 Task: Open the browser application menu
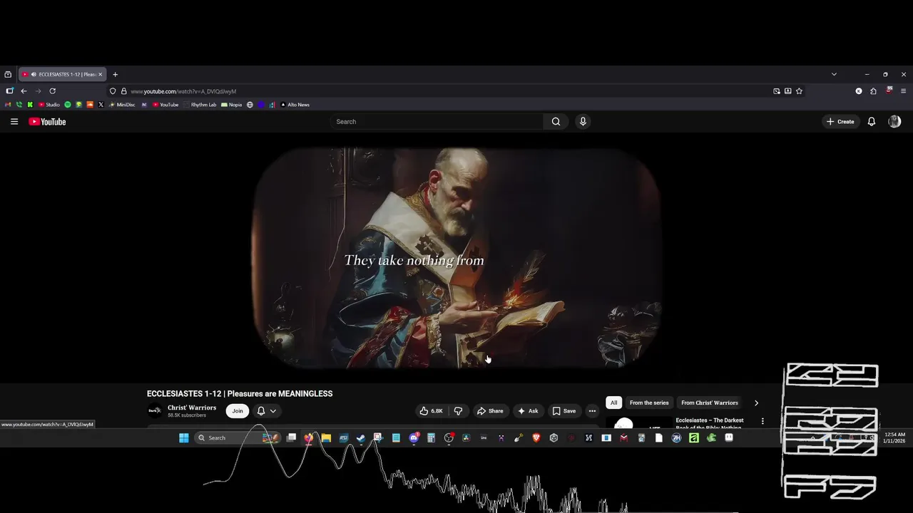(x=904, y=91)
